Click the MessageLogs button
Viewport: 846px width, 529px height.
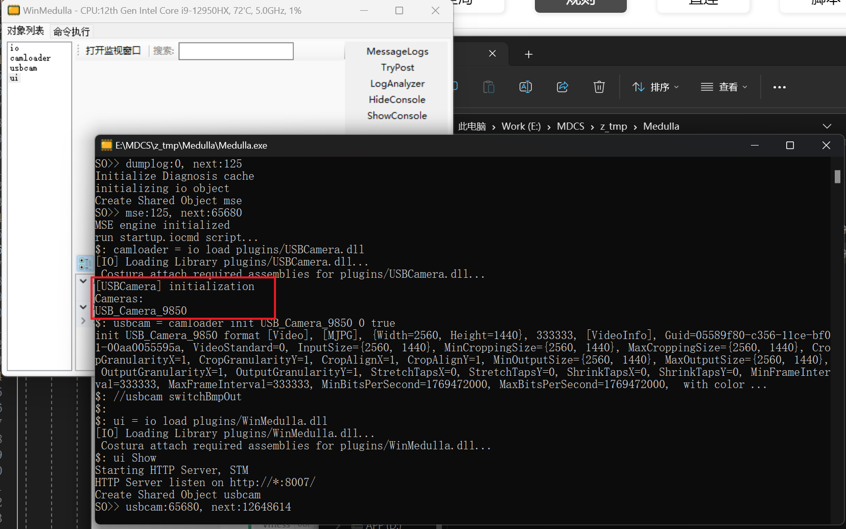(397, 52)
